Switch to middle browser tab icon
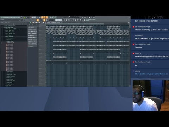 point(13,24)
